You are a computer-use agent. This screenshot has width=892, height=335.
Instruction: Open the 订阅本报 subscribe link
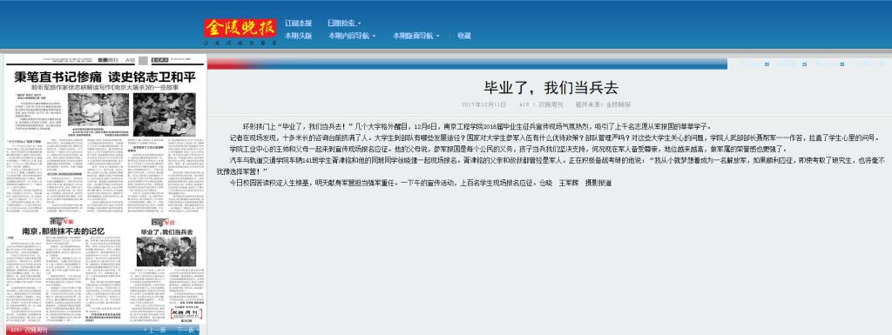298,23
